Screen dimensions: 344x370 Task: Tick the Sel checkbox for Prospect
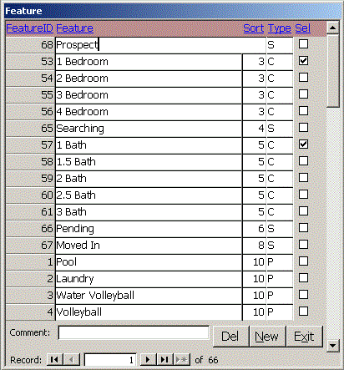click(303, 43)
